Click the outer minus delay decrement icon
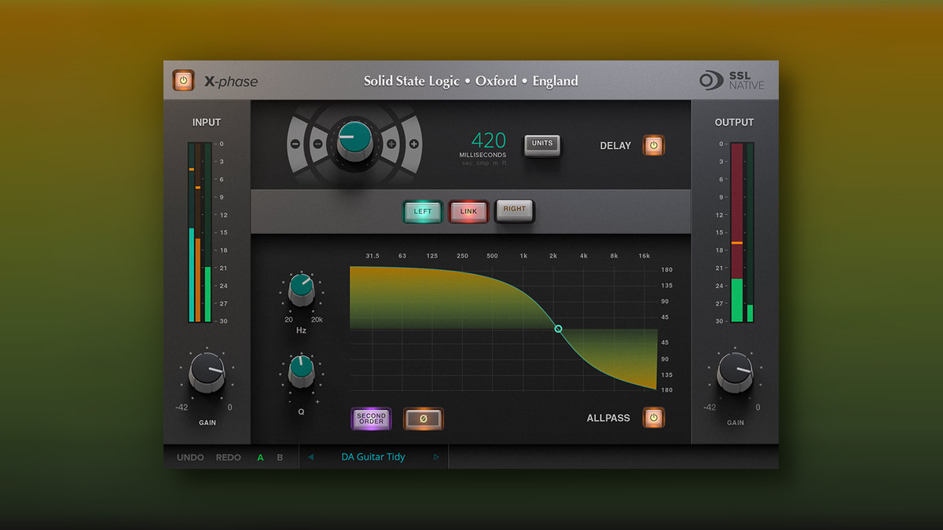 click(x=295, y=144)
